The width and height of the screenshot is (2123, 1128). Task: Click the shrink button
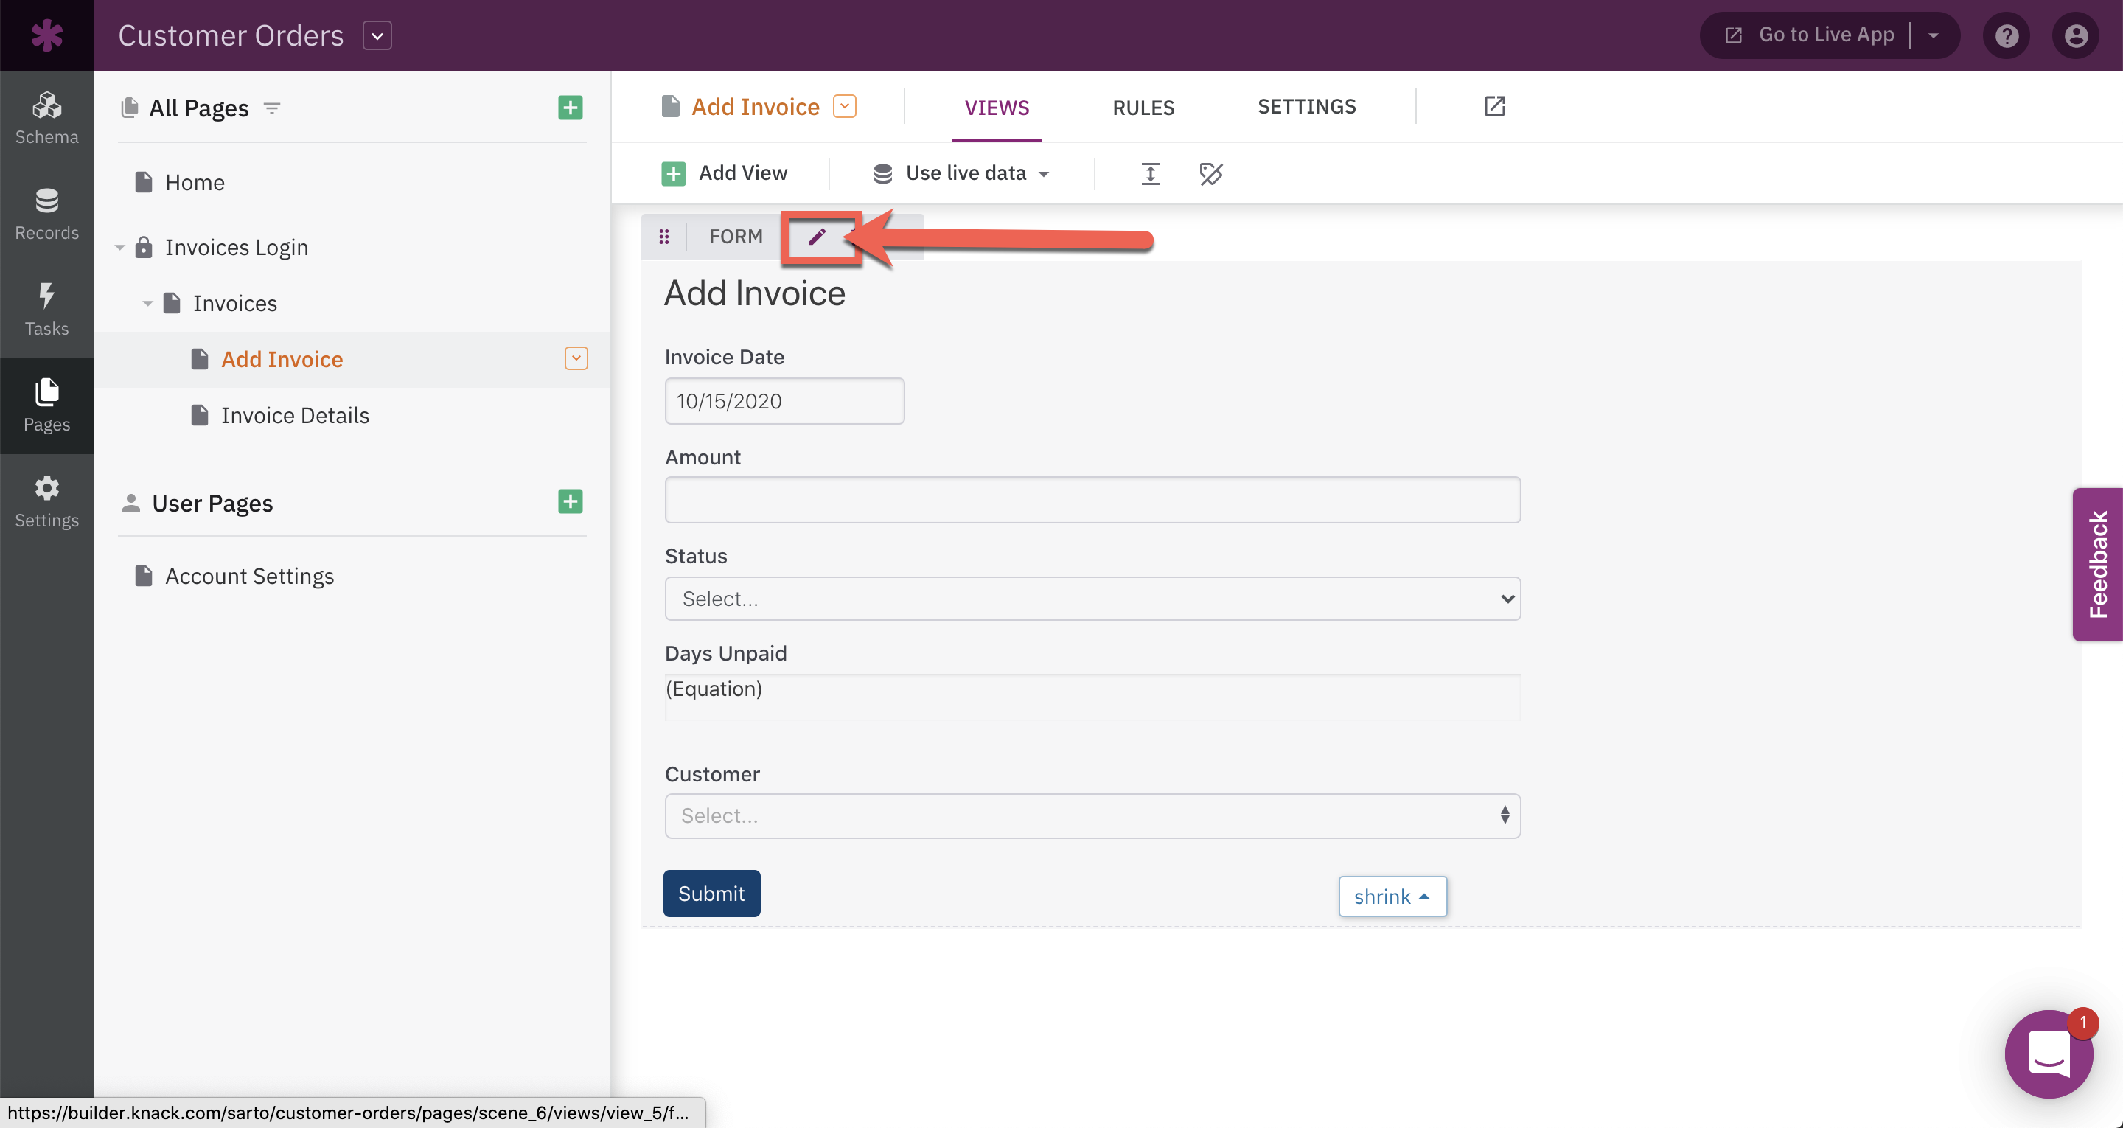1392,897
